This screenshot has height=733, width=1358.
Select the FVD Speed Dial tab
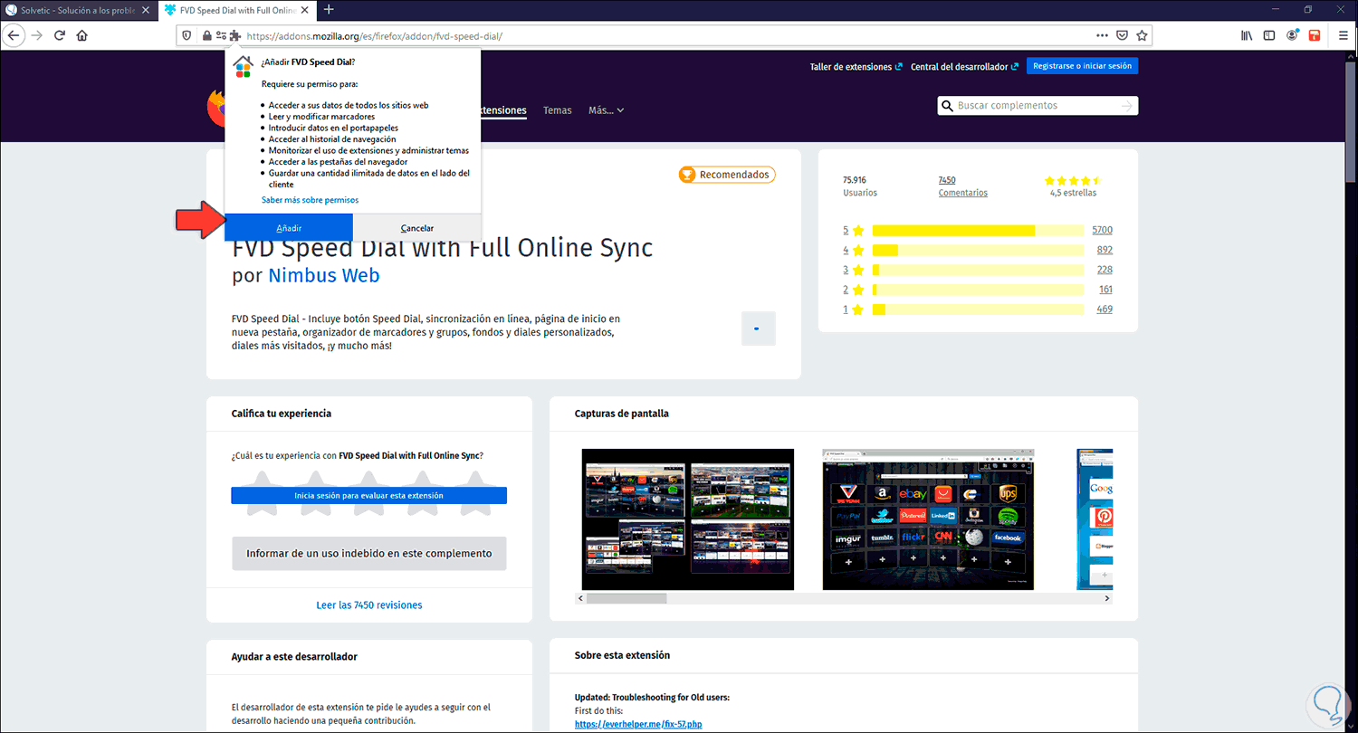pos(235,10)
